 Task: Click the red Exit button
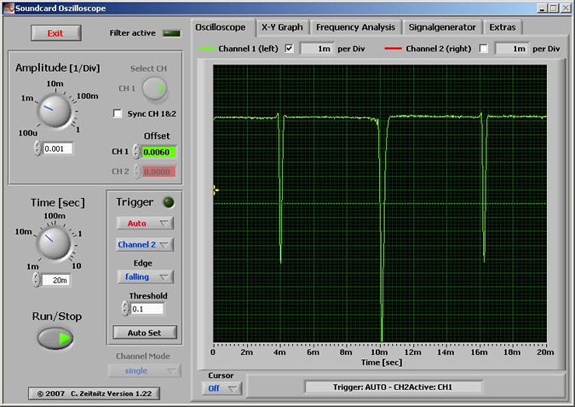click(56, 33)
